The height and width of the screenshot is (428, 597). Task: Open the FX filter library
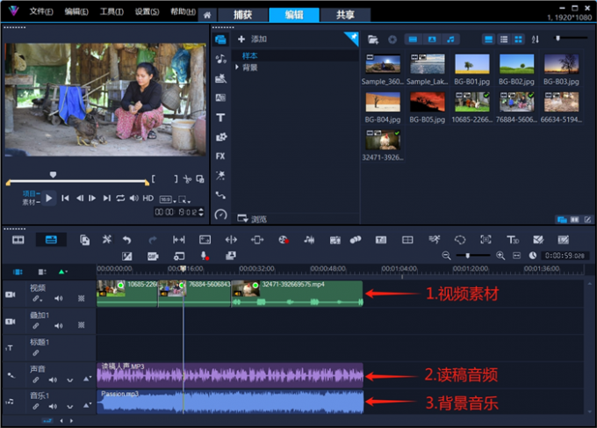[220, 156]
